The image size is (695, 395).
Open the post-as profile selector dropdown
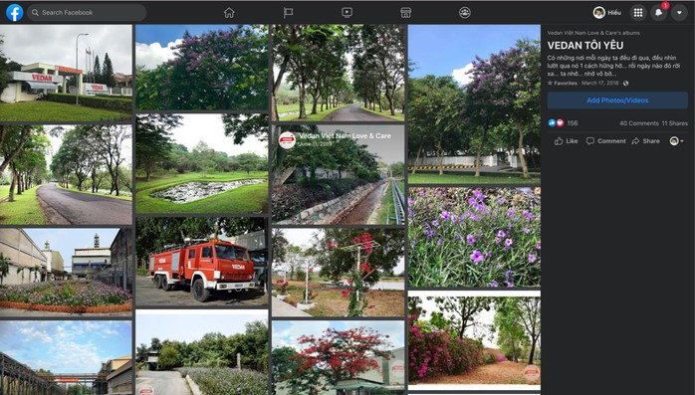point(676,141)
